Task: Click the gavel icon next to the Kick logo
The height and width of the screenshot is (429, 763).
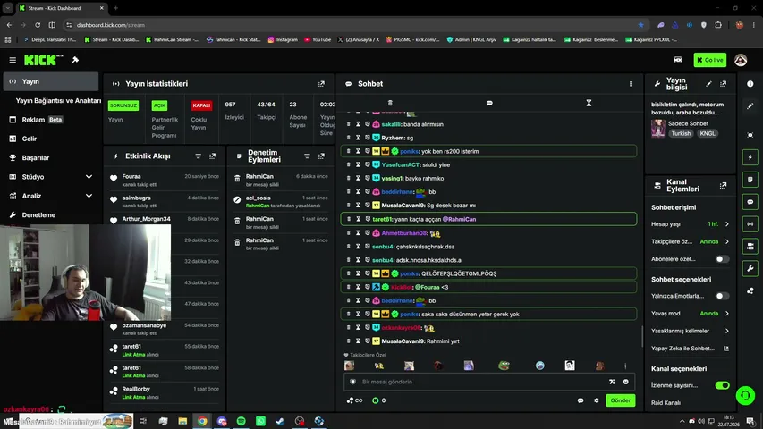Action: [x=75, y=60]
